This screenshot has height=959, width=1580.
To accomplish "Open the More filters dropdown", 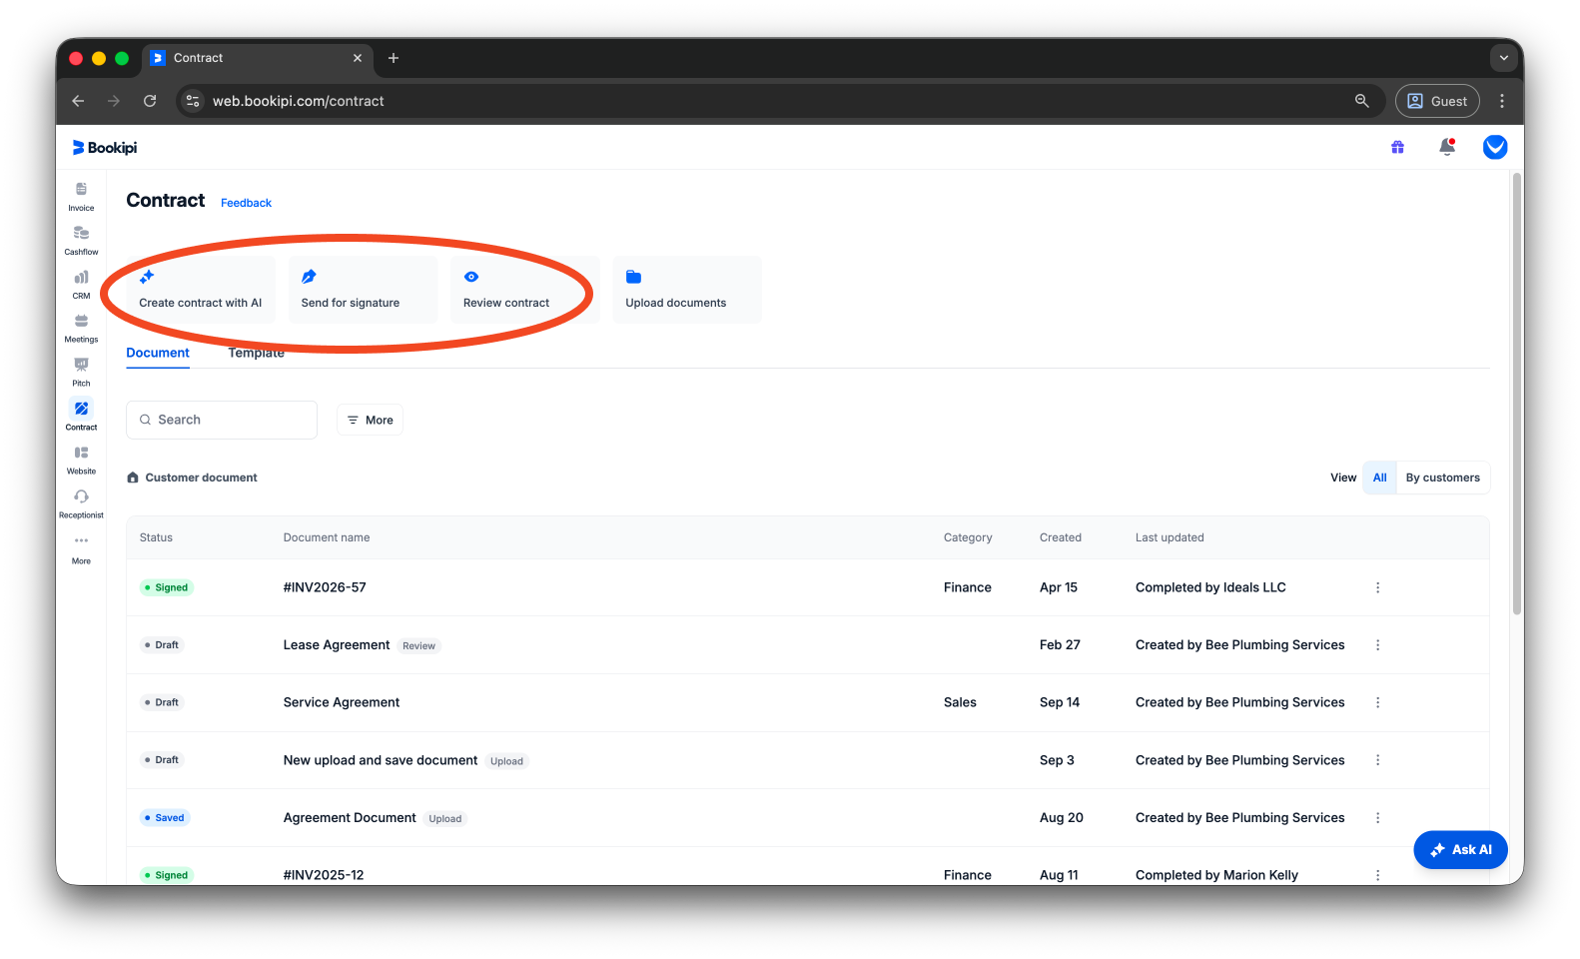I will (x=371, y=421).
